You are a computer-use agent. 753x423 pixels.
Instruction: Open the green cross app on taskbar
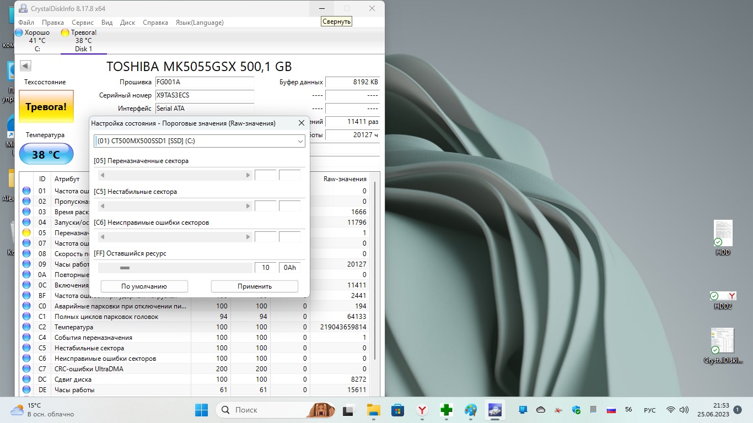tap(447, 410)
